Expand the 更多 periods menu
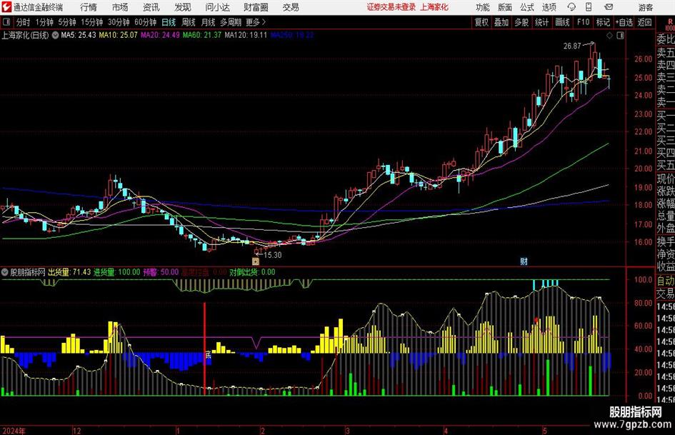Viewport: 675px width, 435px height. (x=256, y=22)
